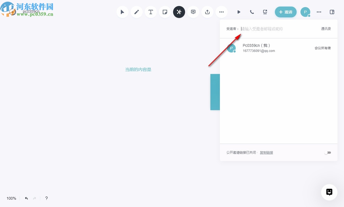Select the pointer selection tool

pyautogui.click(x=122, y=12)
